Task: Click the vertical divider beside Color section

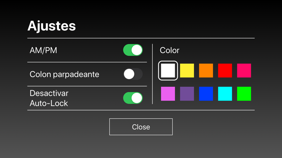Action: click(153, 74)
